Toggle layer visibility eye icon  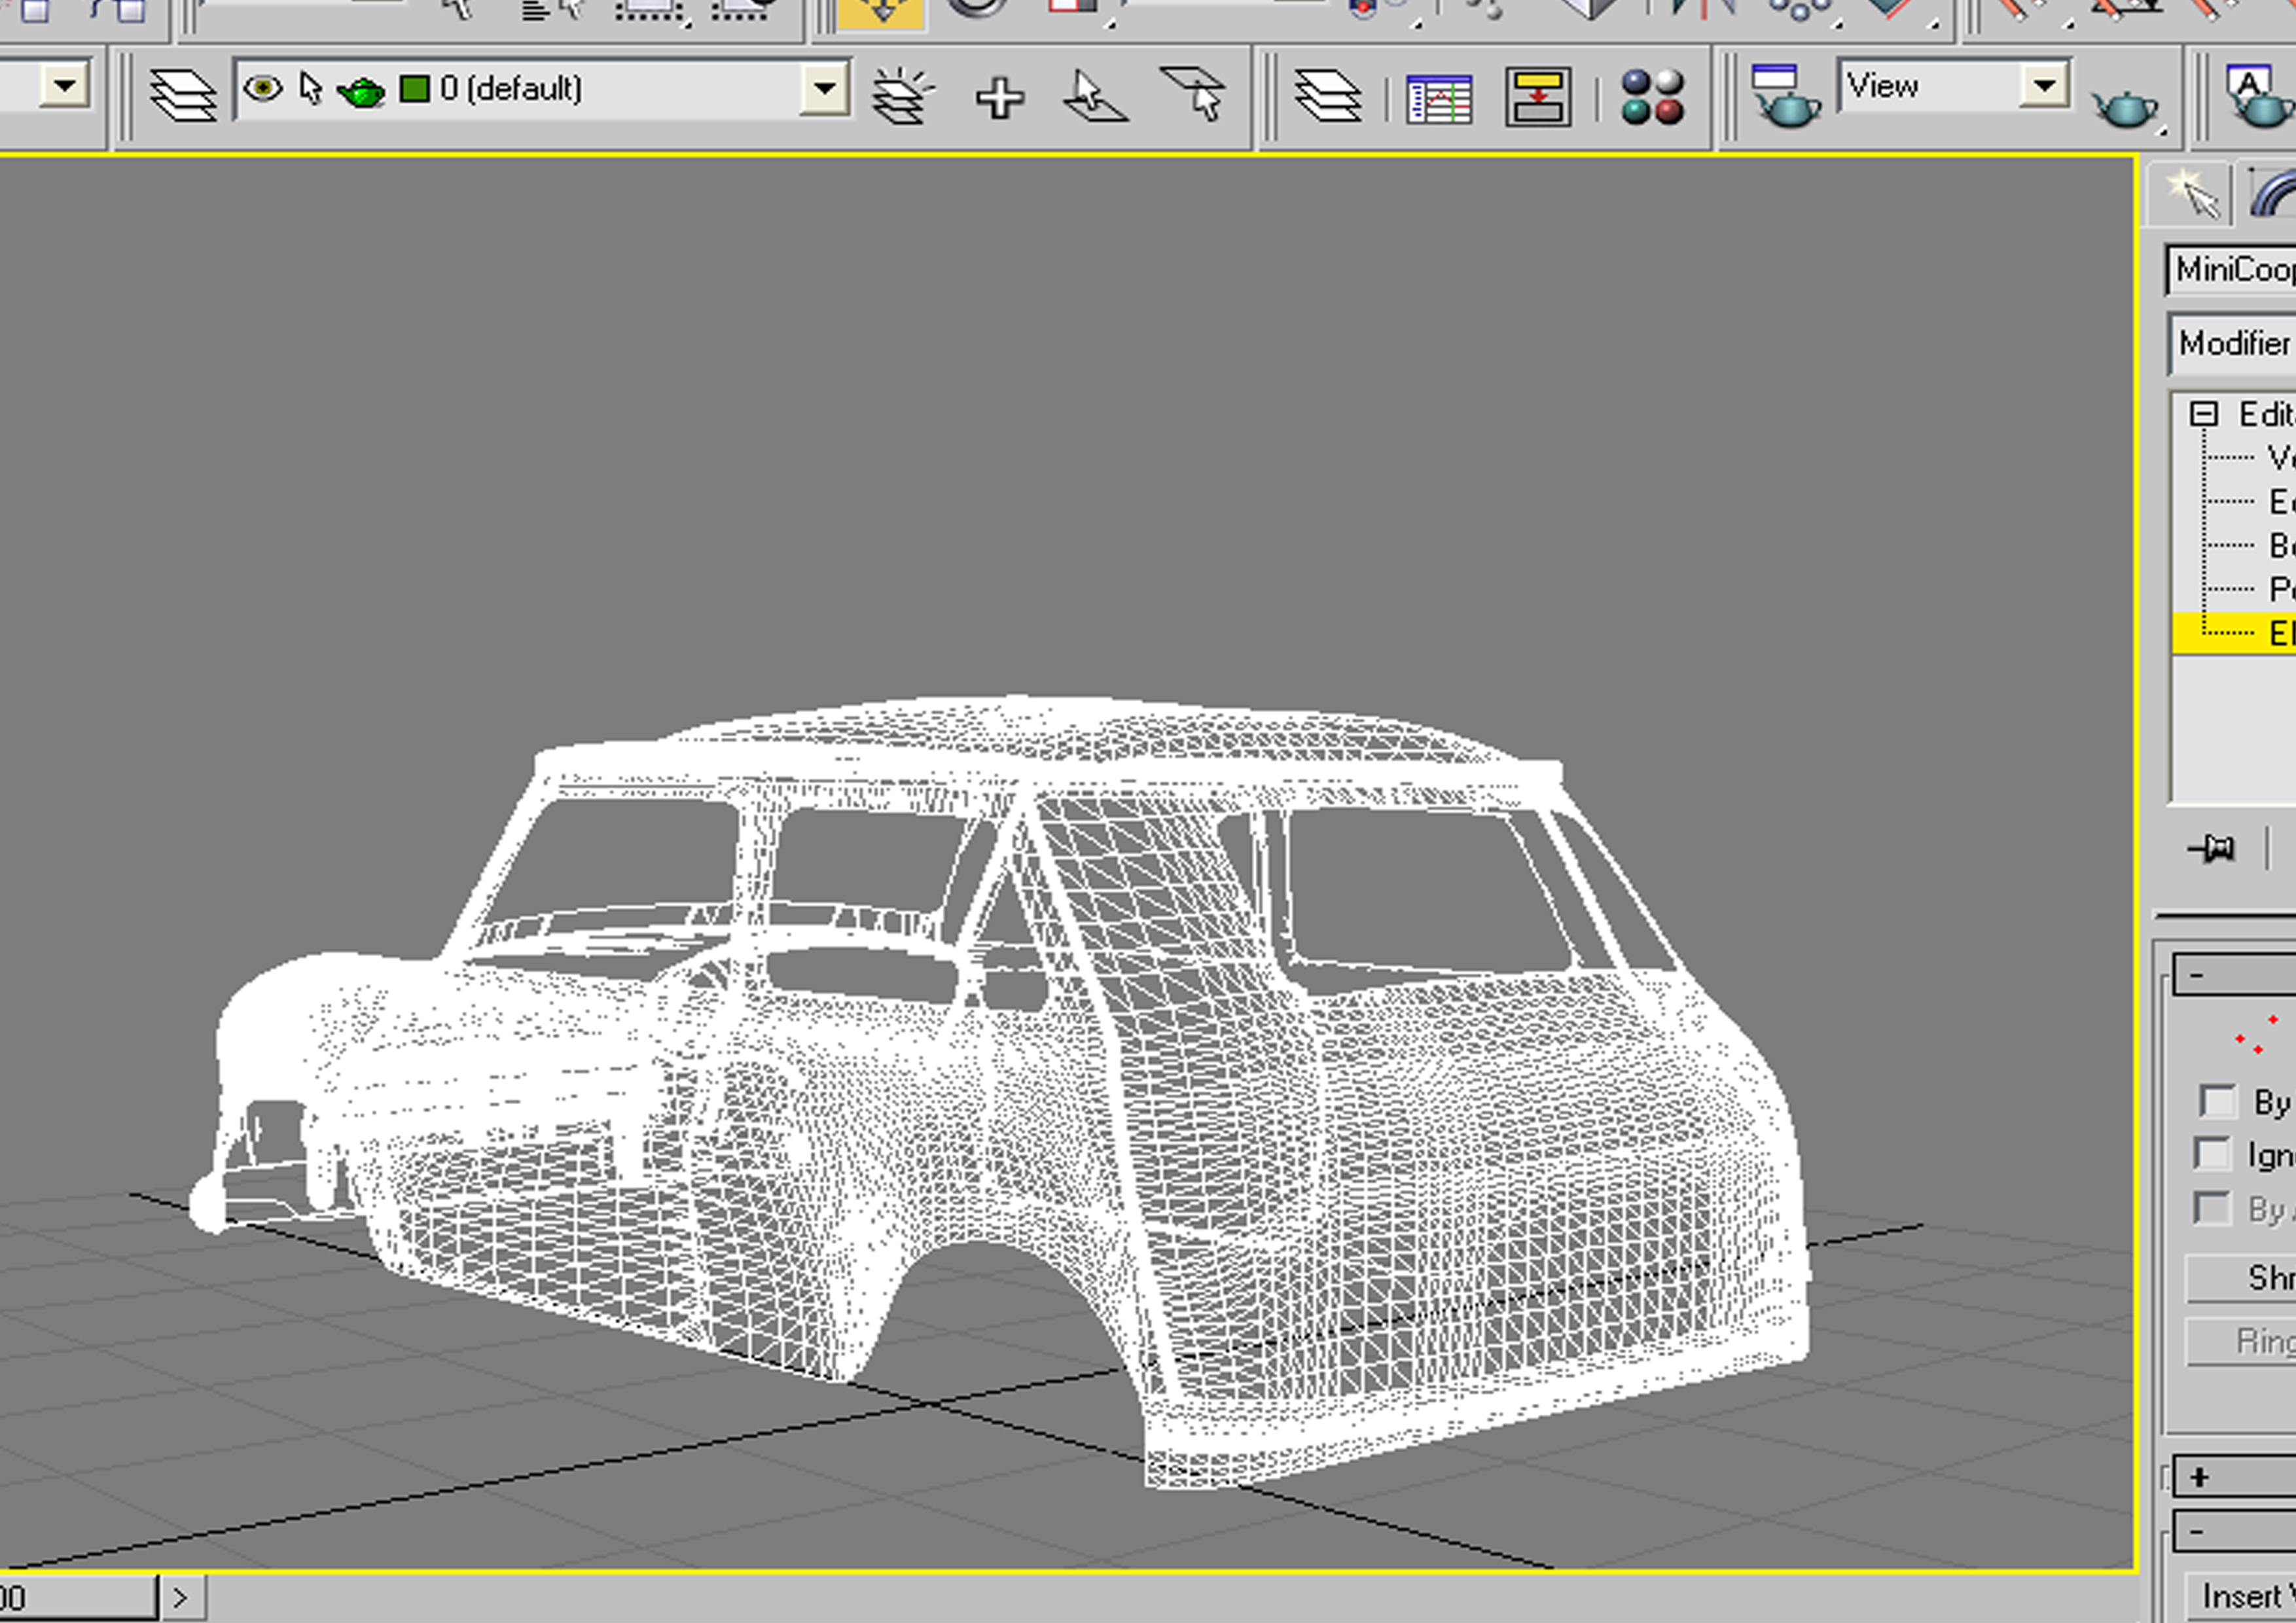263,89
